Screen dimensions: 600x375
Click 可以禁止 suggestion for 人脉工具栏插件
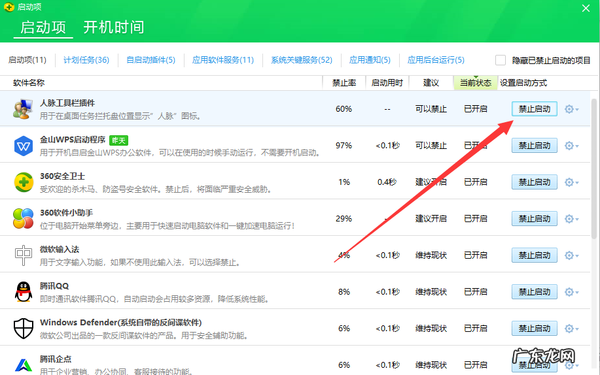[431, 109]
